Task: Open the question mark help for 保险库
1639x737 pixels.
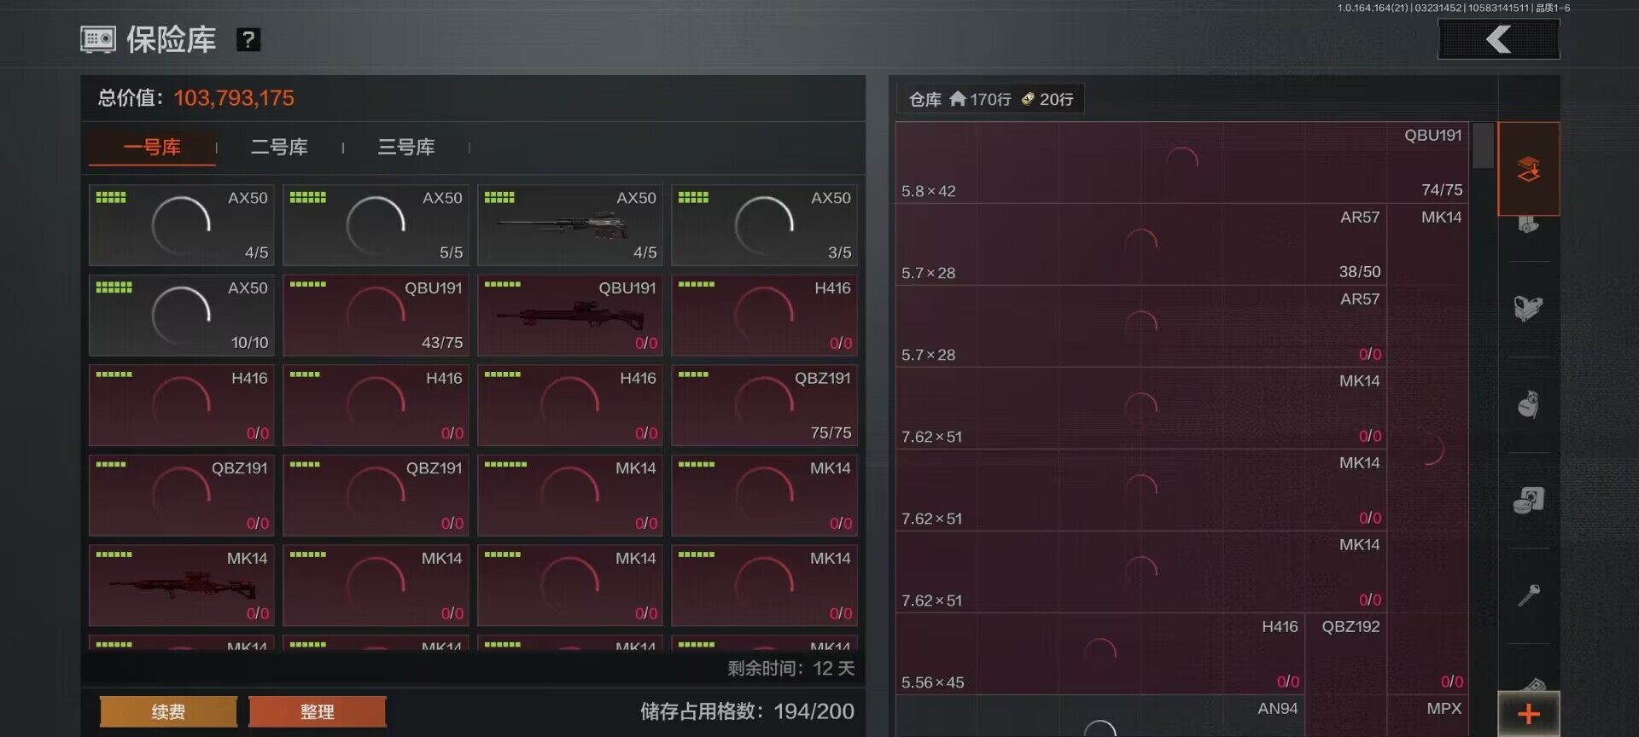Action: (x=248, y=39)
